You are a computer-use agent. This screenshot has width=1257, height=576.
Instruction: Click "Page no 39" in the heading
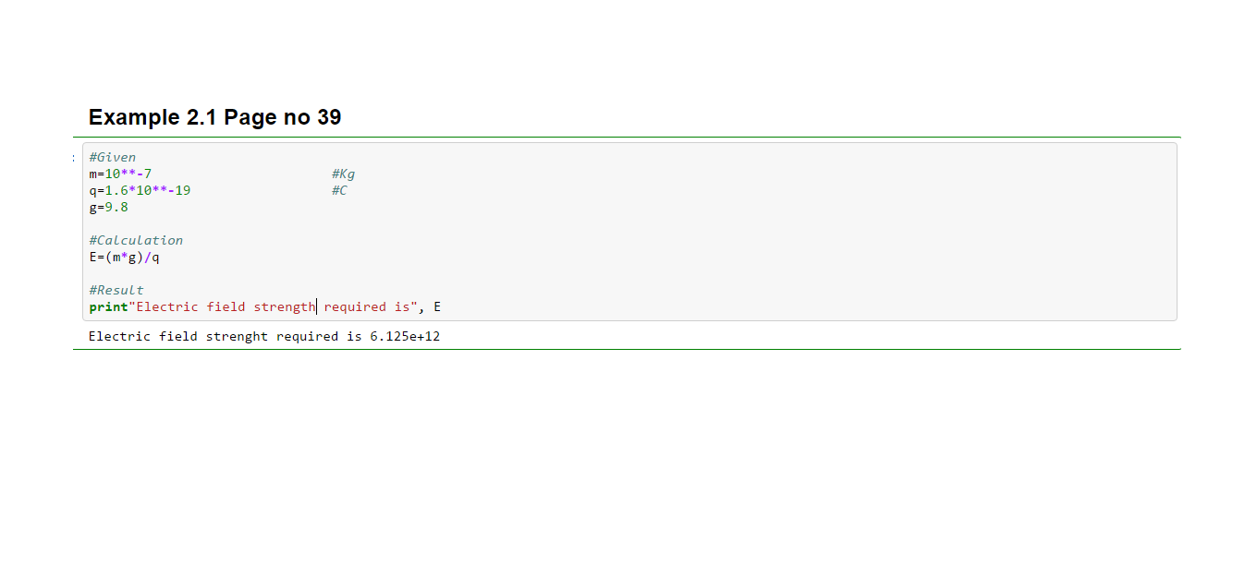point(282,117)
